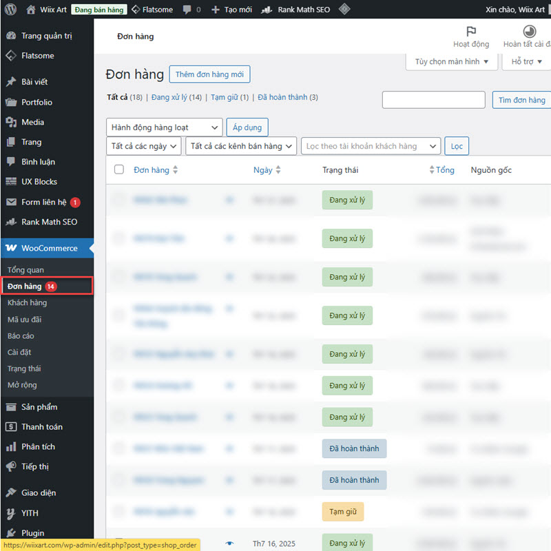Open Media library in the sidebar

[47, 123]
